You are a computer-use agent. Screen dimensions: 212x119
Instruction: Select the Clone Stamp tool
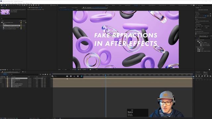click(x=31, y=5)
